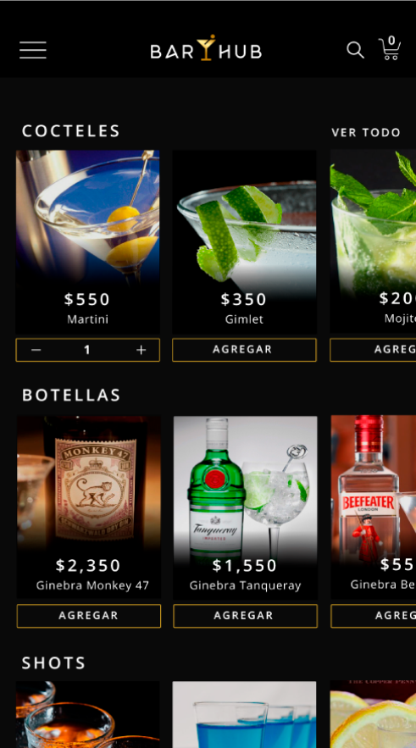Select the Monkey 47 bottle image
The image size is (416, 748).
[89, 485]
